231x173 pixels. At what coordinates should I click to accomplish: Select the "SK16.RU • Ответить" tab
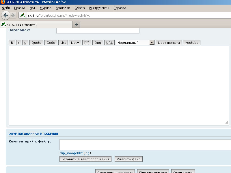coord(36,25)
